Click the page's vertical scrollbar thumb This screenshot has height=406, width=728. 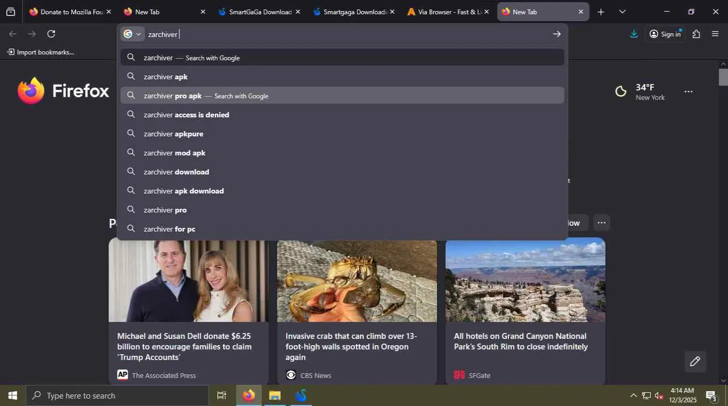point(723,77)
